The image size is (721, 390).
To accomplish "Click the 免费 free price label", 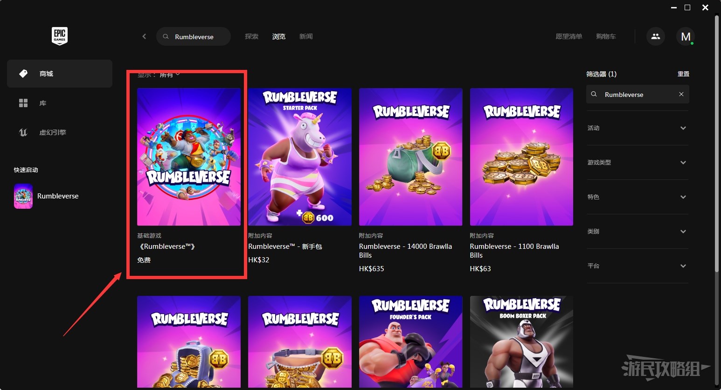I will point(144,260).
